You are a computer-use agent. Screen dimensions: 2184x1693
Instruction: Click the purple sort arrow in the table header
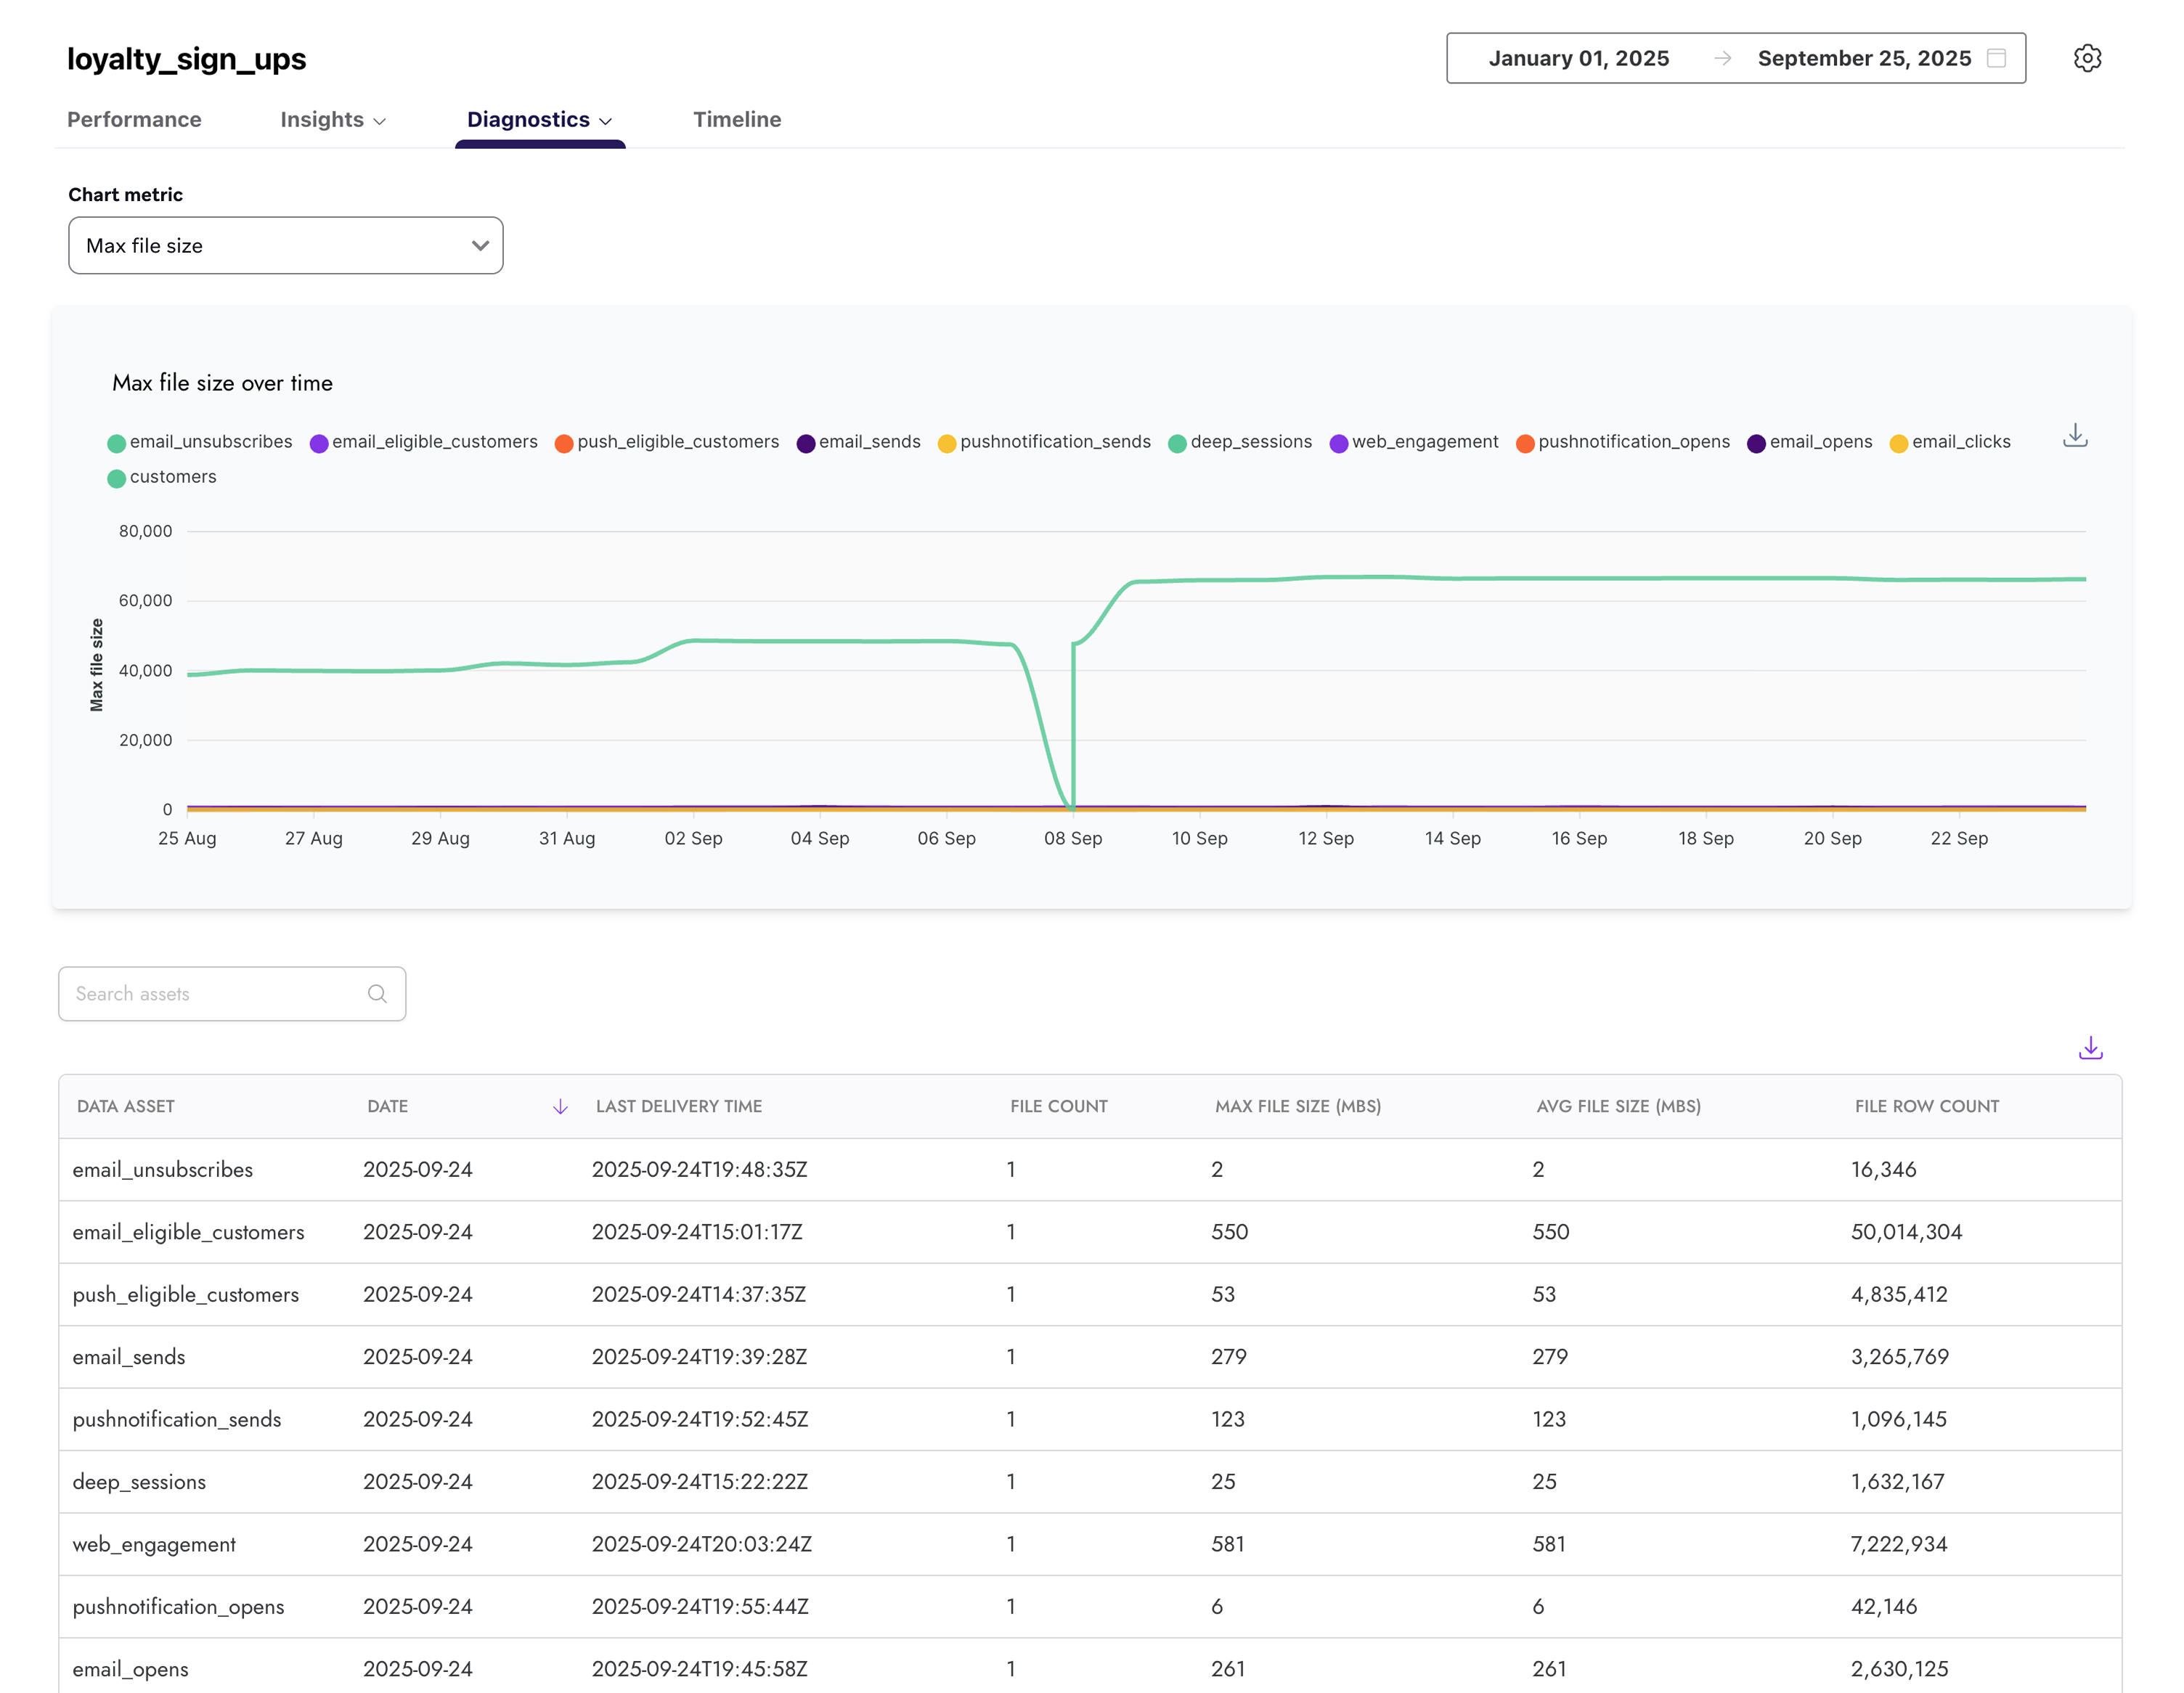click(x=560, y=1106)
